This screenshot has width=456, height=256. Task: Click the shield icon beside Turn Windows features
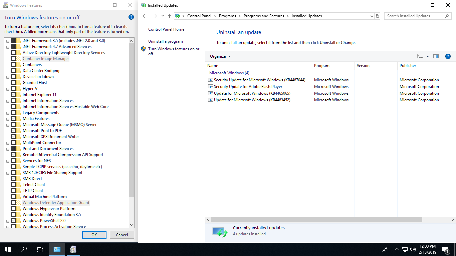[x=143, y=49]
